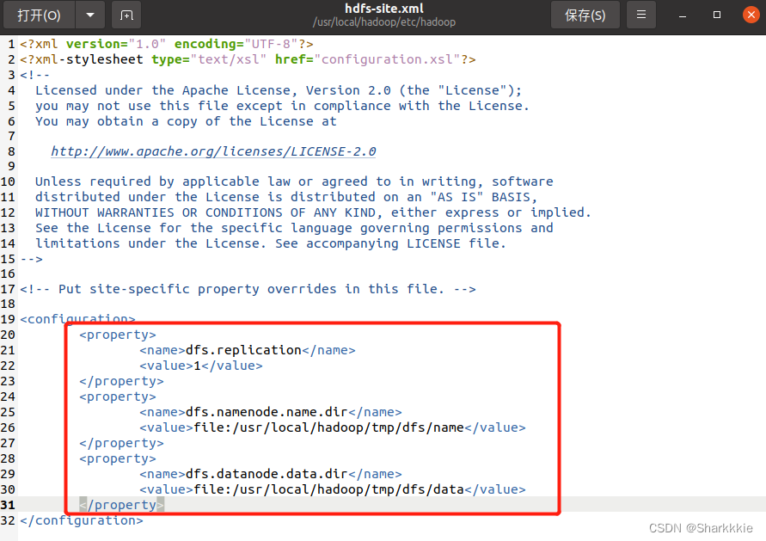This screenshot has height=541, width=766.
Task: Click the file path /usr/local/hadoop/etc/hadoop subtitle
Action: click(384, 22)
